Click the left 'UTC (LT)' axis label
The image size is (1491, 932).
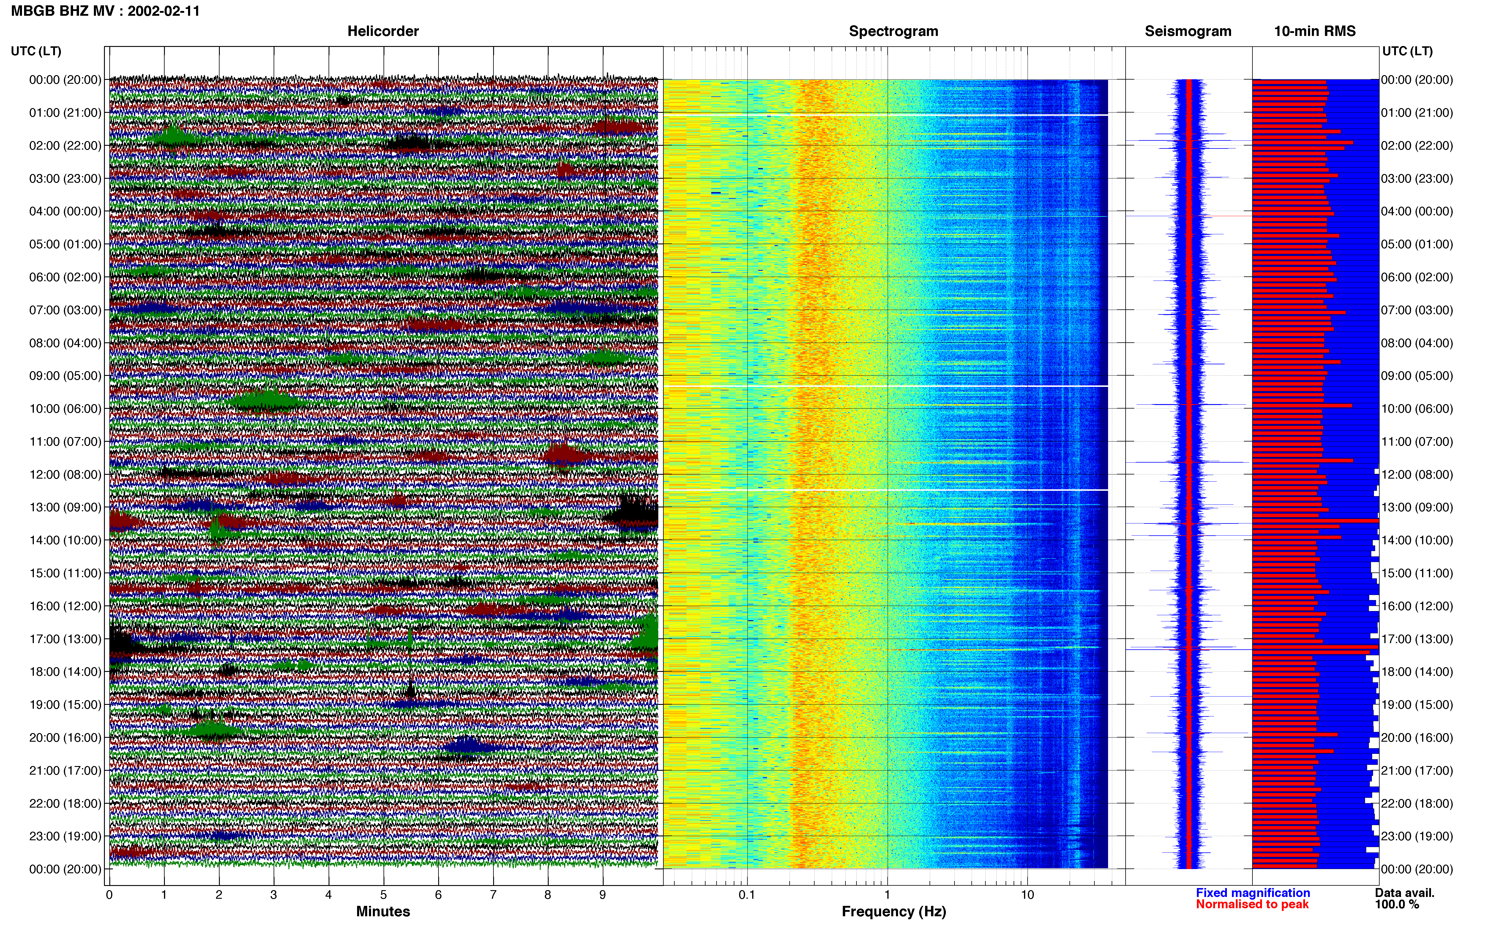tap(36, 51)
